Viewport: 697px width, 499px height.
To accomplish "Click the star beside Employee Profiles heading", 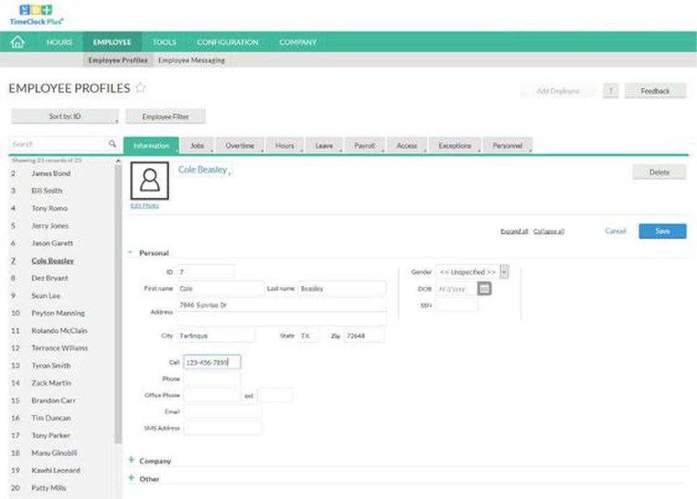I will 141,88.
